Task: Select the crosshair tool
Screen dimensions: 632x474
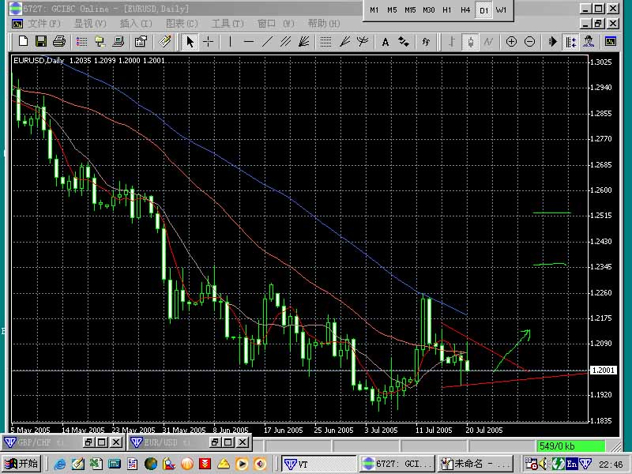Action: 208,42
